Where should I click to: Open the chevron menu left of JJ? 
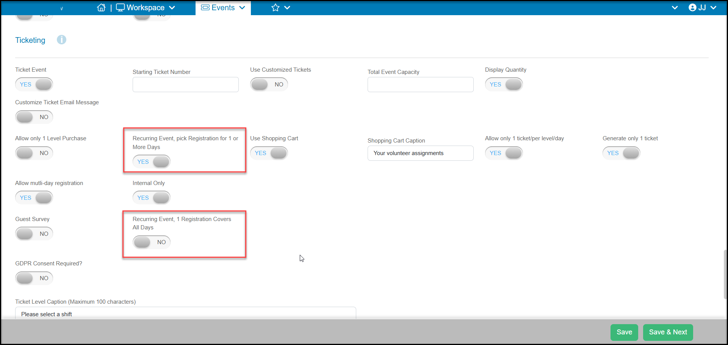(675, 8)
